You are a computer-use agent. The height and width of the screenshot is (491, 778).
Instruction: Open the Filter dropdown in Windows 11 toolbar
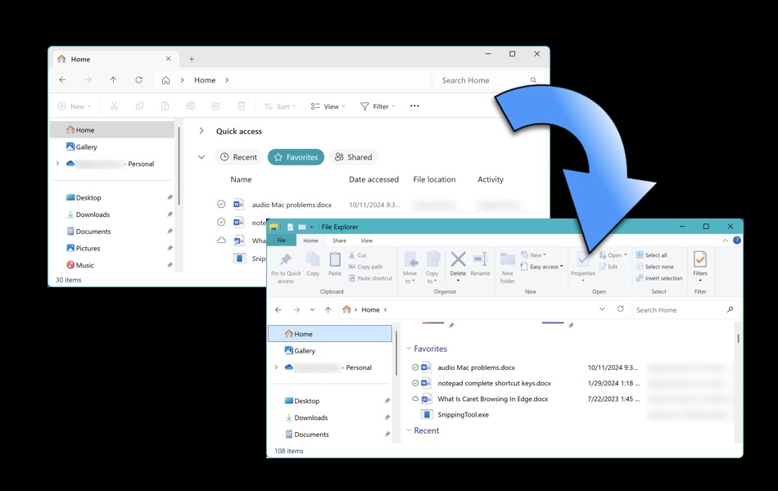[x=378, y=106]
